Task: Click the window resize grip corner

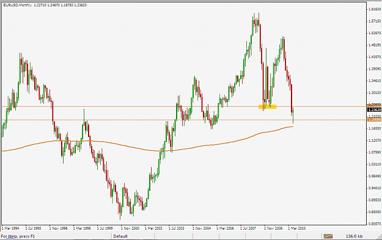Action: pos(380,238)
